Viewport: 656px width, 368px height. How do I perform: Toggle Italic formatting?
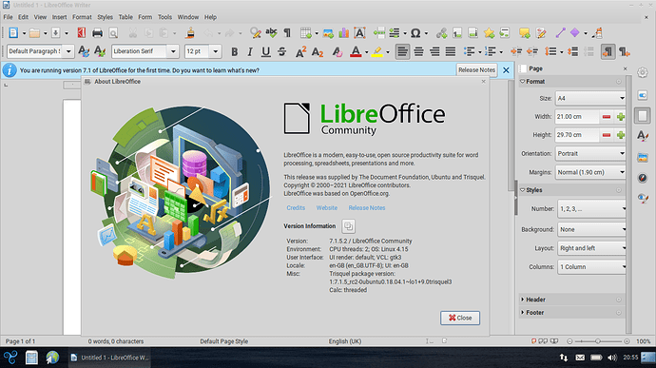250,51
